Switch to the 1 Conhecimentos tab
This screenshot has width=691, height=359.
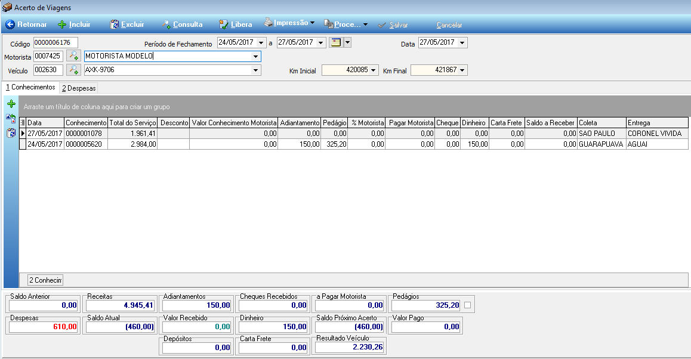(30, 87)
